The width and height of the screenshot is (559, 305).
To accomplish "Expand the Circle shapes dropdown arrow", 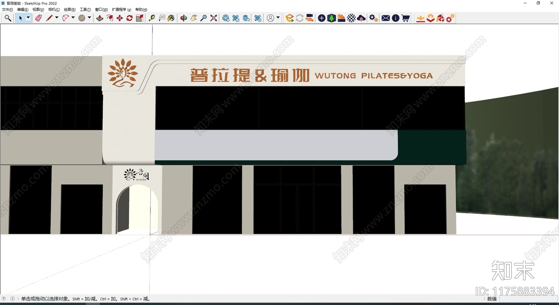I will pos(89,17).
